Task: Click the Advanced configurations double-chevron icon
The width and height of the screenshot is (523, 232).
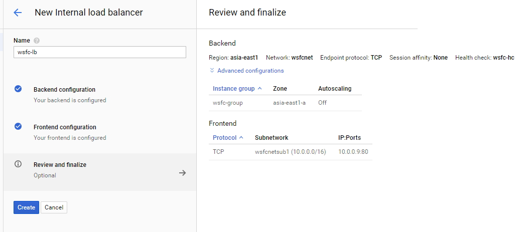Action: coord(212,71)
